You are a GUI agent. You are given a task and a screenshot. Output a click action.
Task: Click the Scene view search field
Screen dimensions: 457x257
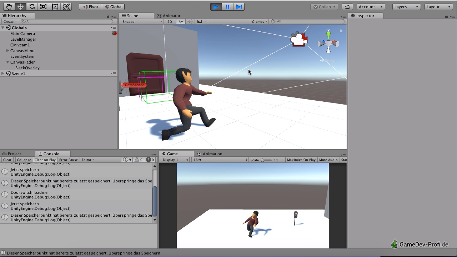tap(308, 21)
